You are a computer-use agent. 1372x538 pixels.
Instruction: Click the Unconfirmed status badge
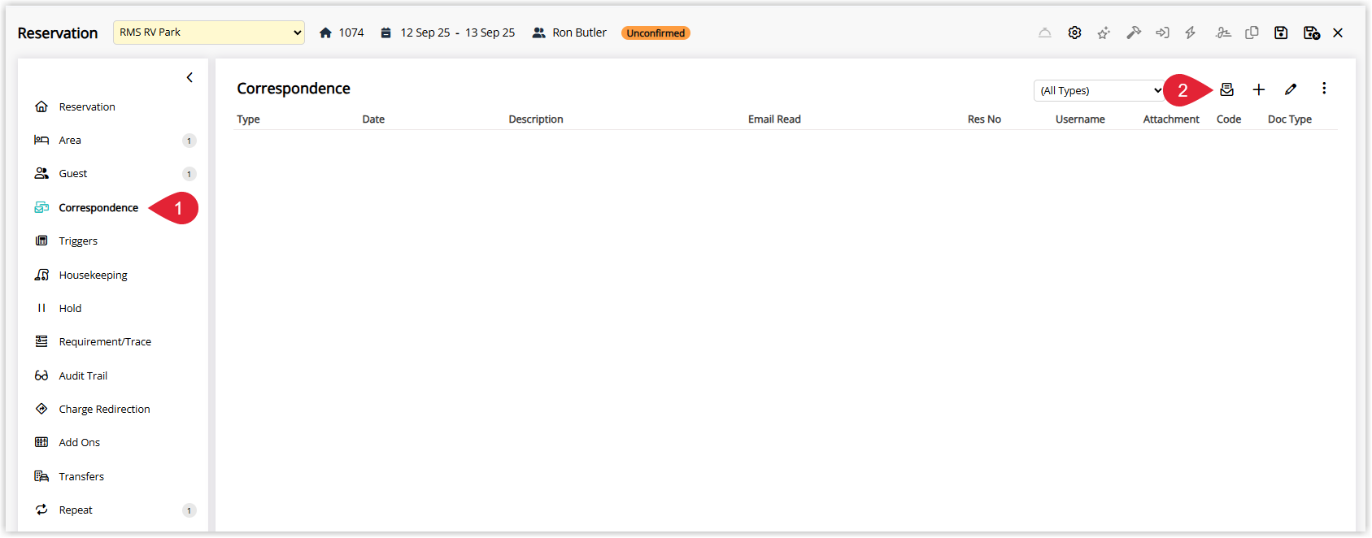(656, 33)
